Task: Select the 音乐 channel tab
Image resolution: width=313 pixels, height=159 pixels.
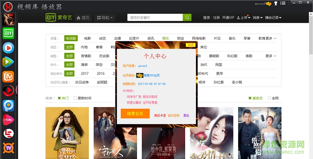Action: [x=232, y=38]
